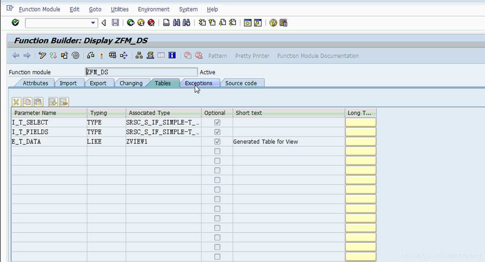Viewport: 485px width, 262px height.
Task: Click the Delete Breakpoint stop icon
Action: (199, 55)
